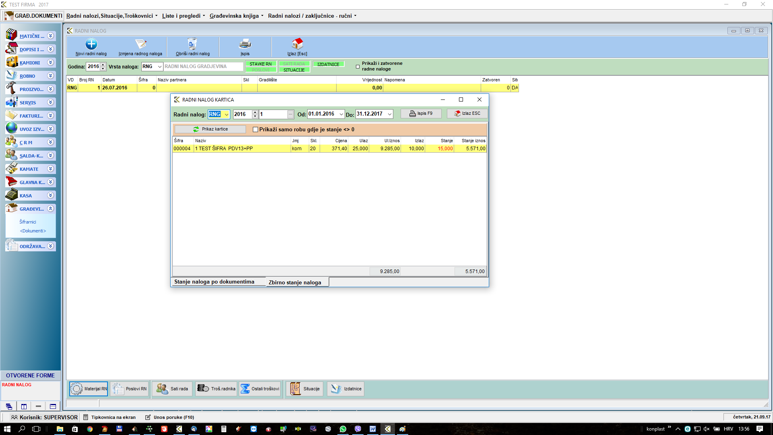Click the Prikaz kartice button

(210, 129)
